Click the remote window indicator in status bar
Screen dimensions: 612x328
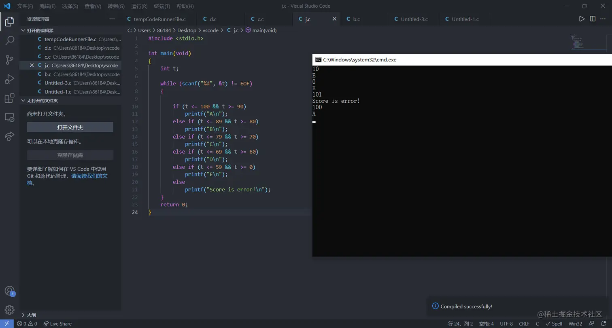[x=7, y=324]
